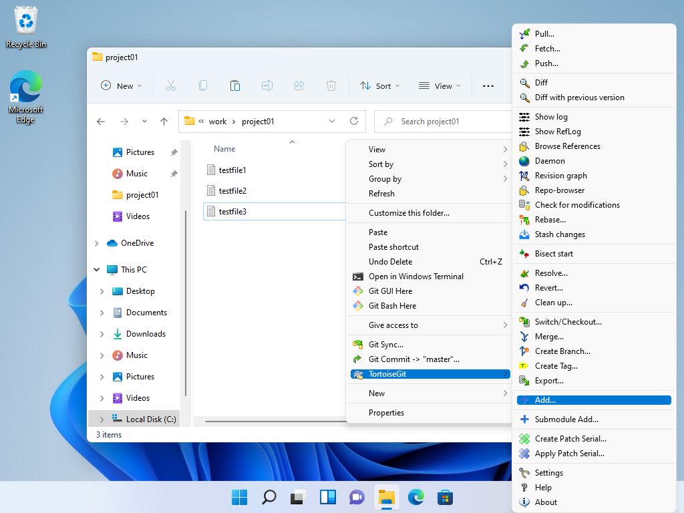Viewport: 684px width, 513px height.
Task: Open the Sort dropdown in toolbar
Action: click(x=379, y=85)
